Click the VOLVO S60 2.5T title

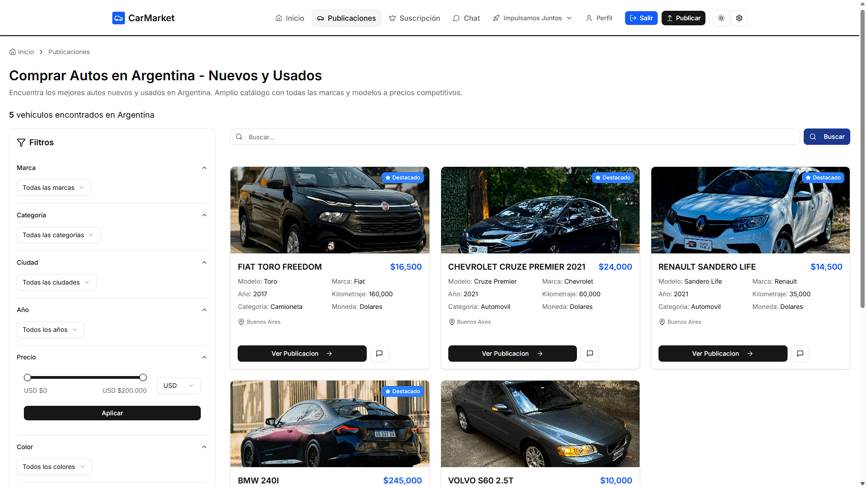point(481,481)
